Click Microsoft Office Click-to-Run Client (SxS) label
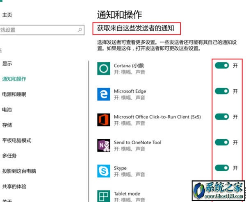The width and height of the screenshot is (246, 202). click(x=157, y=117)
